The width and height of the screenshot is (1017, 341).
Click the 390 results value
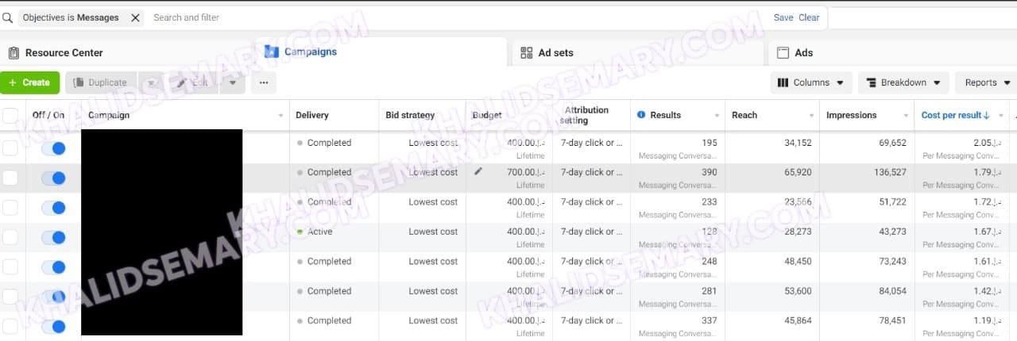(709, 172)
